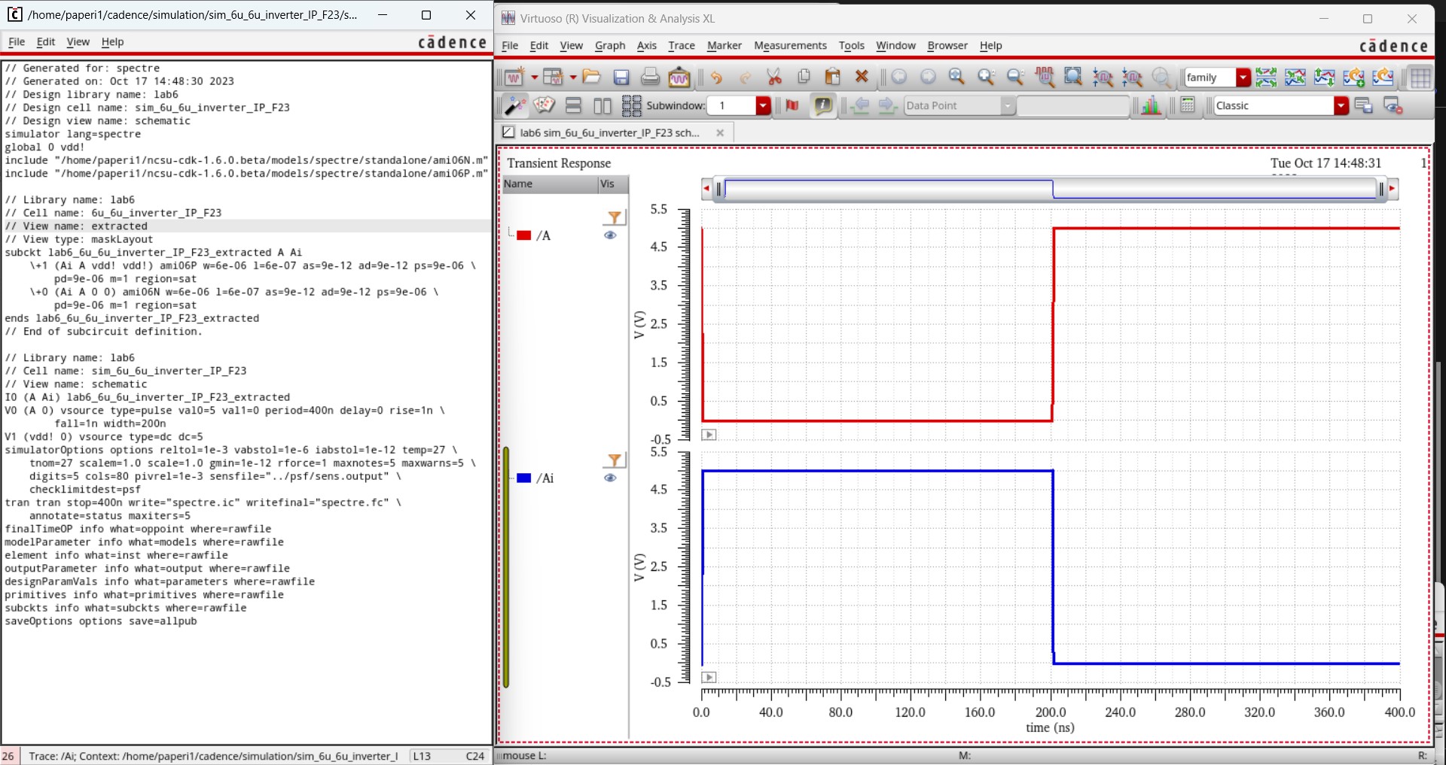Click the scissors cut icon
The height and width of the screenshot is (765, 1446).
pyautogui.click(x=774, y=77)
